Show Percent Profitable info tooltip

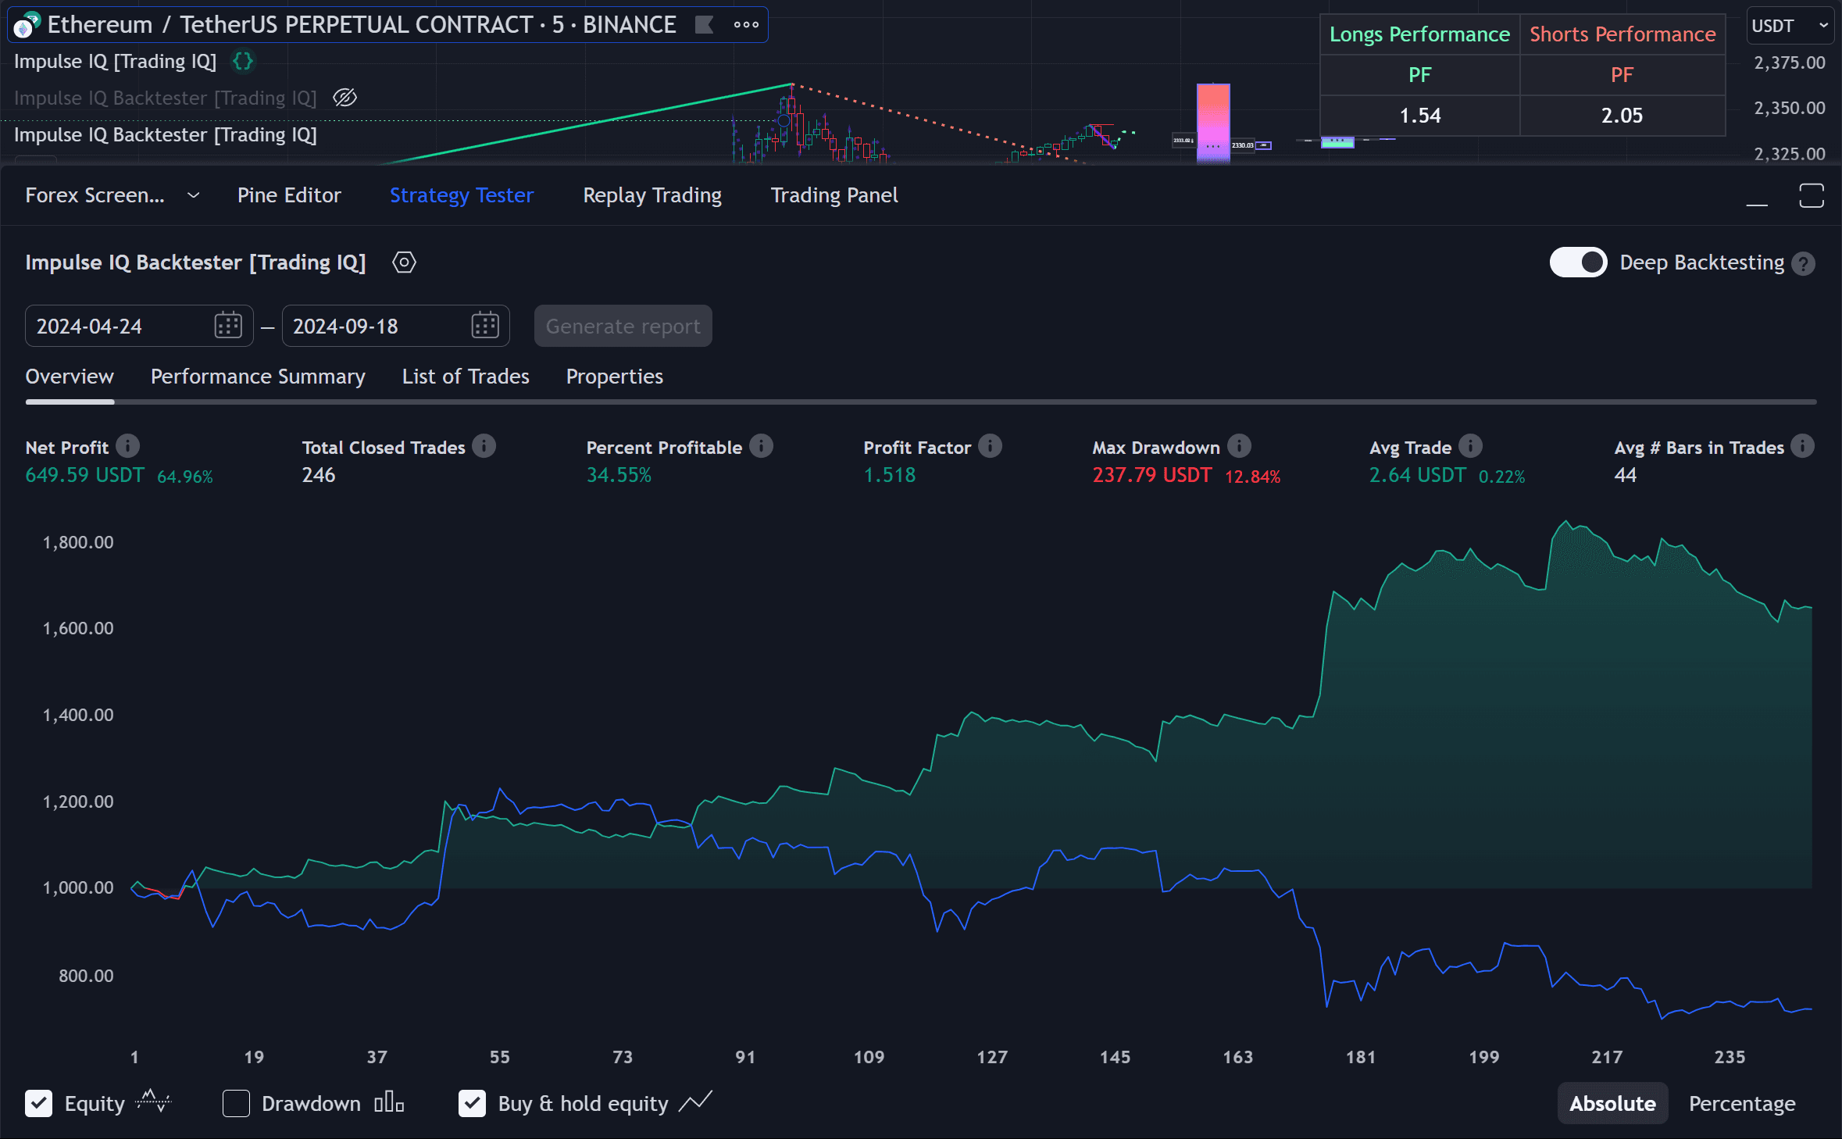coord(761,446)
